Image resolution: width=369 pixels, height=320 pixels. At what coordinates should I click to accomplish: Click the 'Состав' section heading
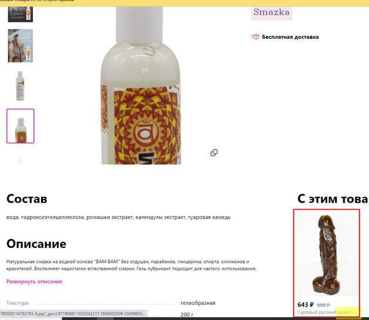tap(27, 198)
